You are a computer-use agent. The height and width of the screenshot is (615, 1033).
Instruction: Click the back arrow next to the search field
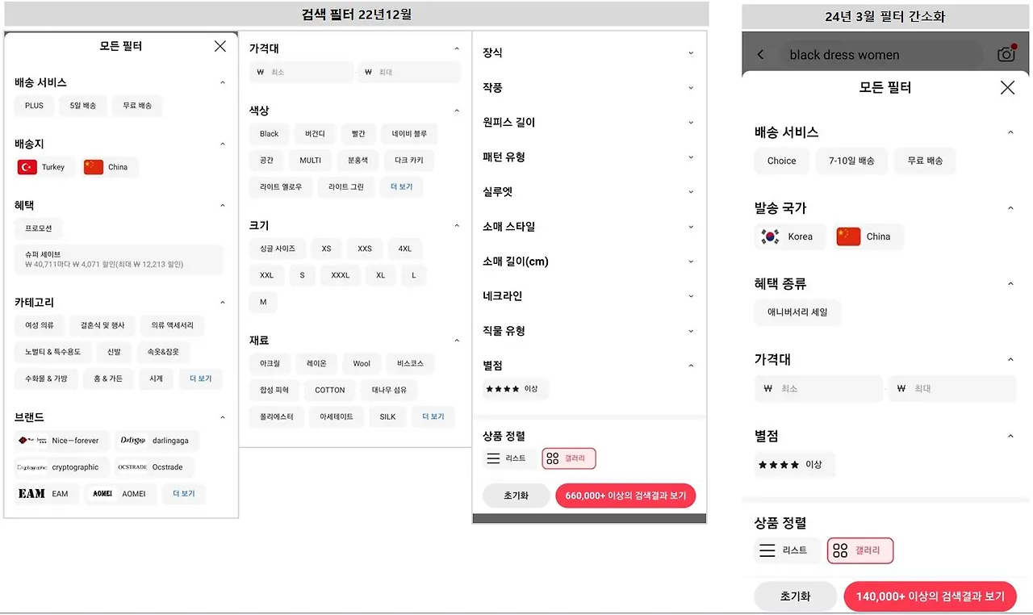[x=759, y=53]
